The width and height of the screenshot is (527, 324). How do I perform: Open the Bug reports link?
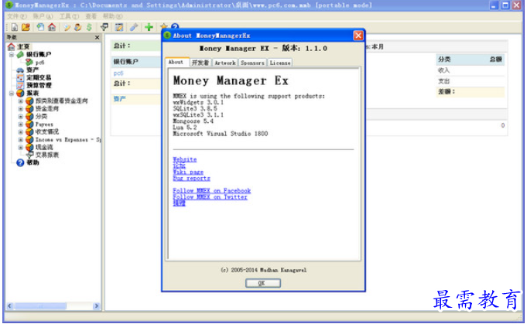(x=191, y=179)
